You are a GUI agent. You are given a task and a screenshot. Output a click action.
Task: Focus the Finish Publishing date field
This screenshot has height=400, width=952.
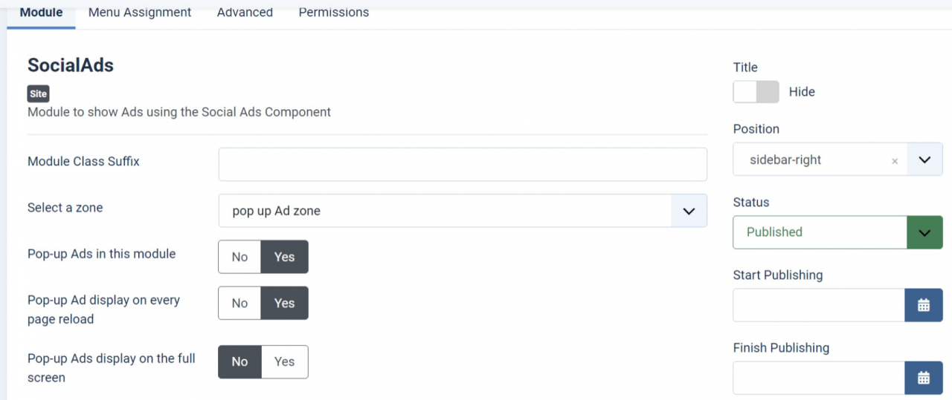(818, 378)
